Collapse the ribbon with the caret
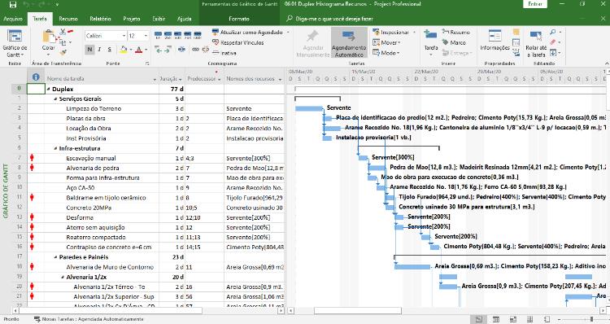The width and height of the screenshot is (610, 324). pos(606,63)
